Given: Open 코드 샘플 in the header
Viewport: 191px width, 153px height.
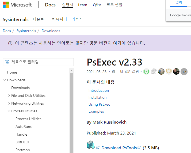Looking at the screenshot, I should [x=114, y=5].
